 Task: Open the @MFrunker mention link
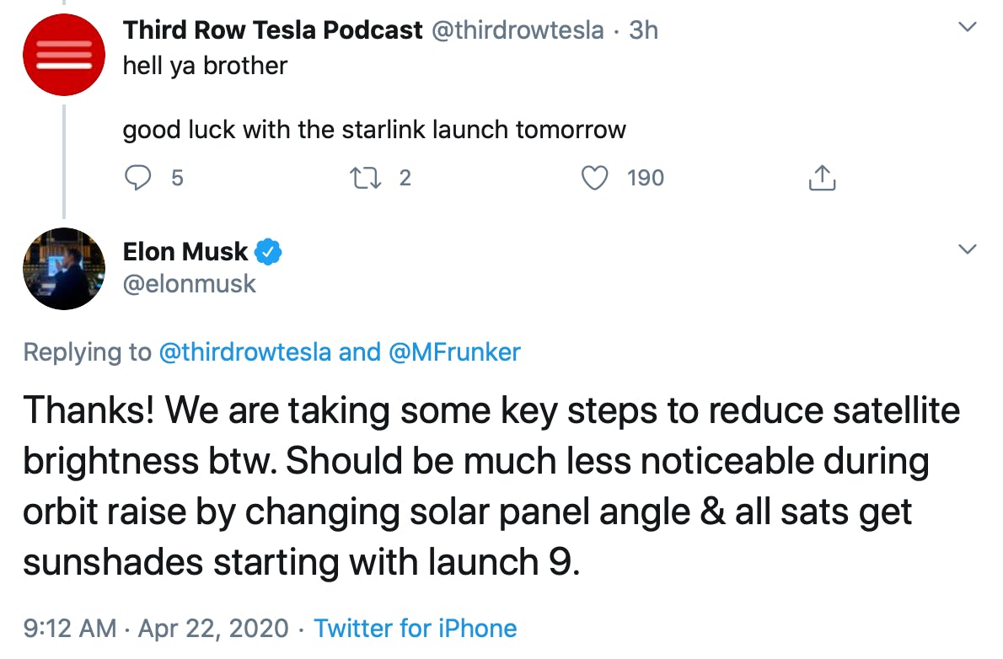[x=453, y=352]
